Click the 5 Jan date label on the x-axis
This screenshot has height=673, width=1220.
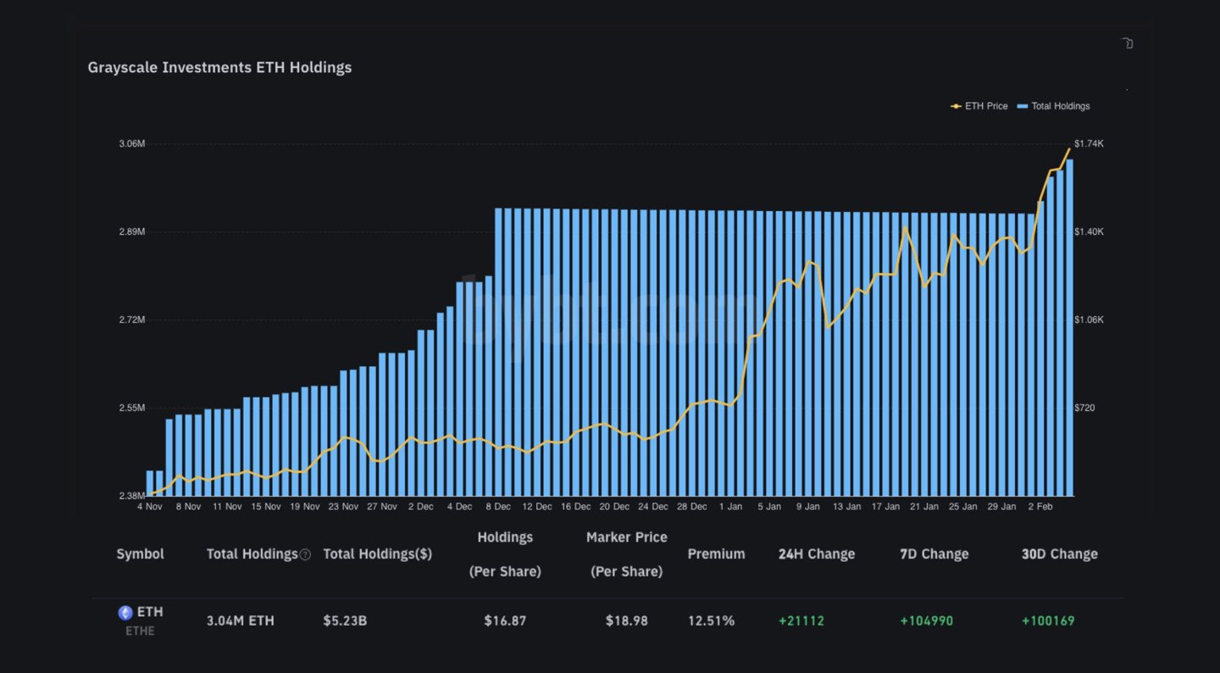point(769,506)
